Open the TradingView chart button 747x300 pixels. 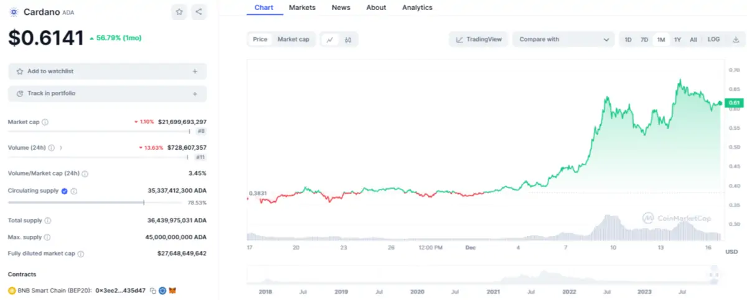479,39
